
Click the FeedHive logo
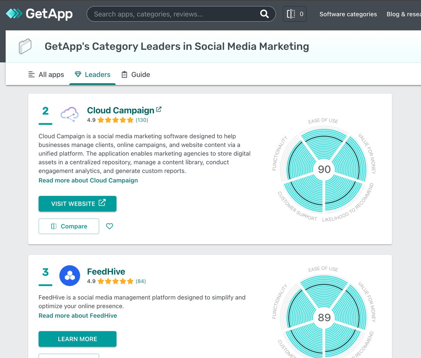pos(70,276)
